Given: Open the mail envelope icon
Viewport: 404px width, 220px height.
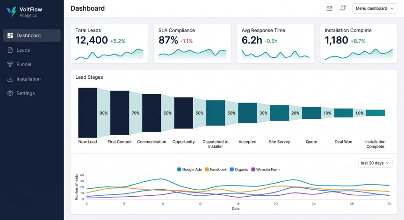Looking at the screenshot, I should tap(329, 8).
